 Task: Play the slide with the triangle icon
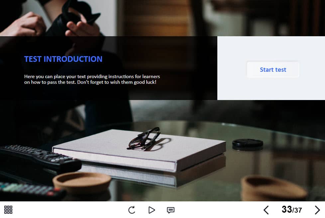[152, 210]
